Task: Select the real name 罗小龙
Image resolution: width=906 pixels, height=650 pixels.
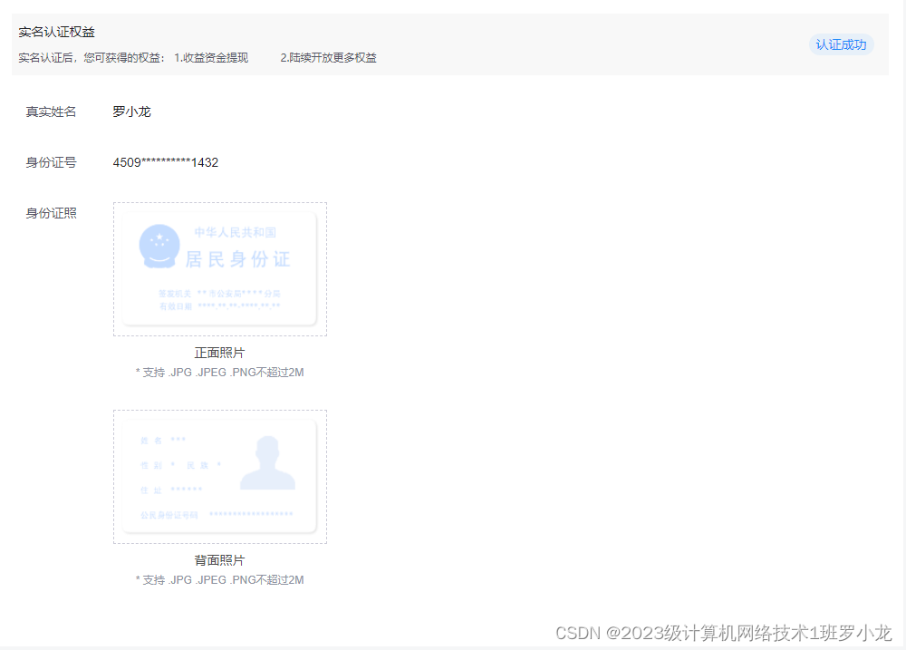Action: [x=130, y=112]
